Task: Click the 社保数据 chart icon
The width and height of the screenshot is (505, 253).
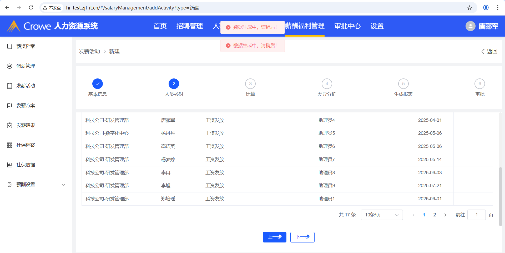Action: [9, 165]
